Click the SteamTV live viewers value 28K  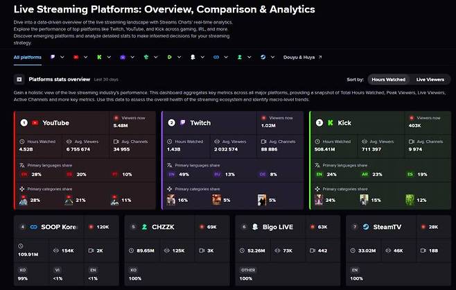pyautogui.click(x=433, y=227)
